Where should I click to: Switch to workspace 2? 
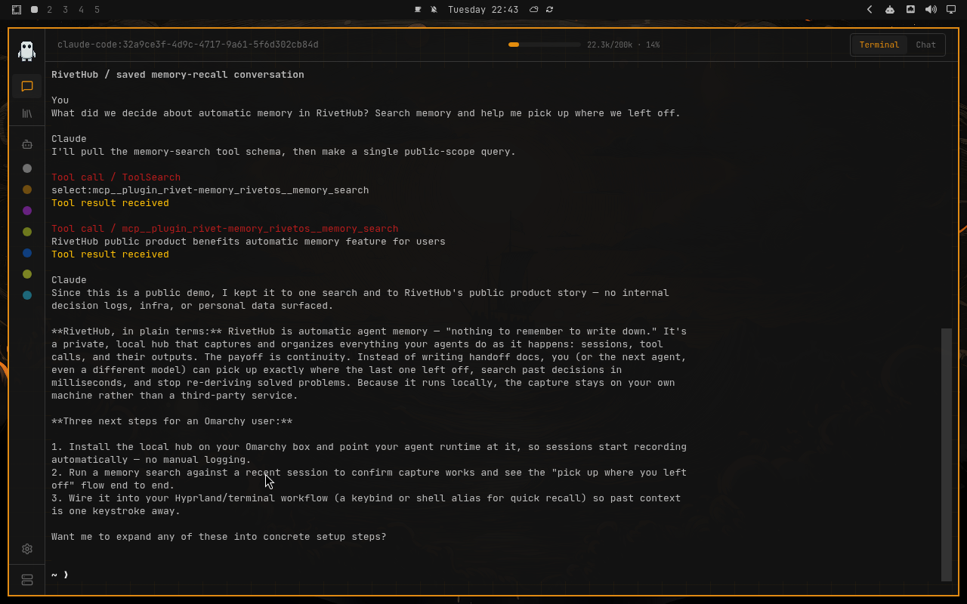tap(50, 10)
